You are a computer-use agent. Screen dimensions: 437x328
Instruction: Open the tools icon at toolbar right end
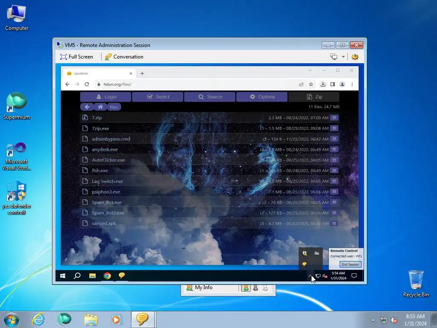pos(355,57)
